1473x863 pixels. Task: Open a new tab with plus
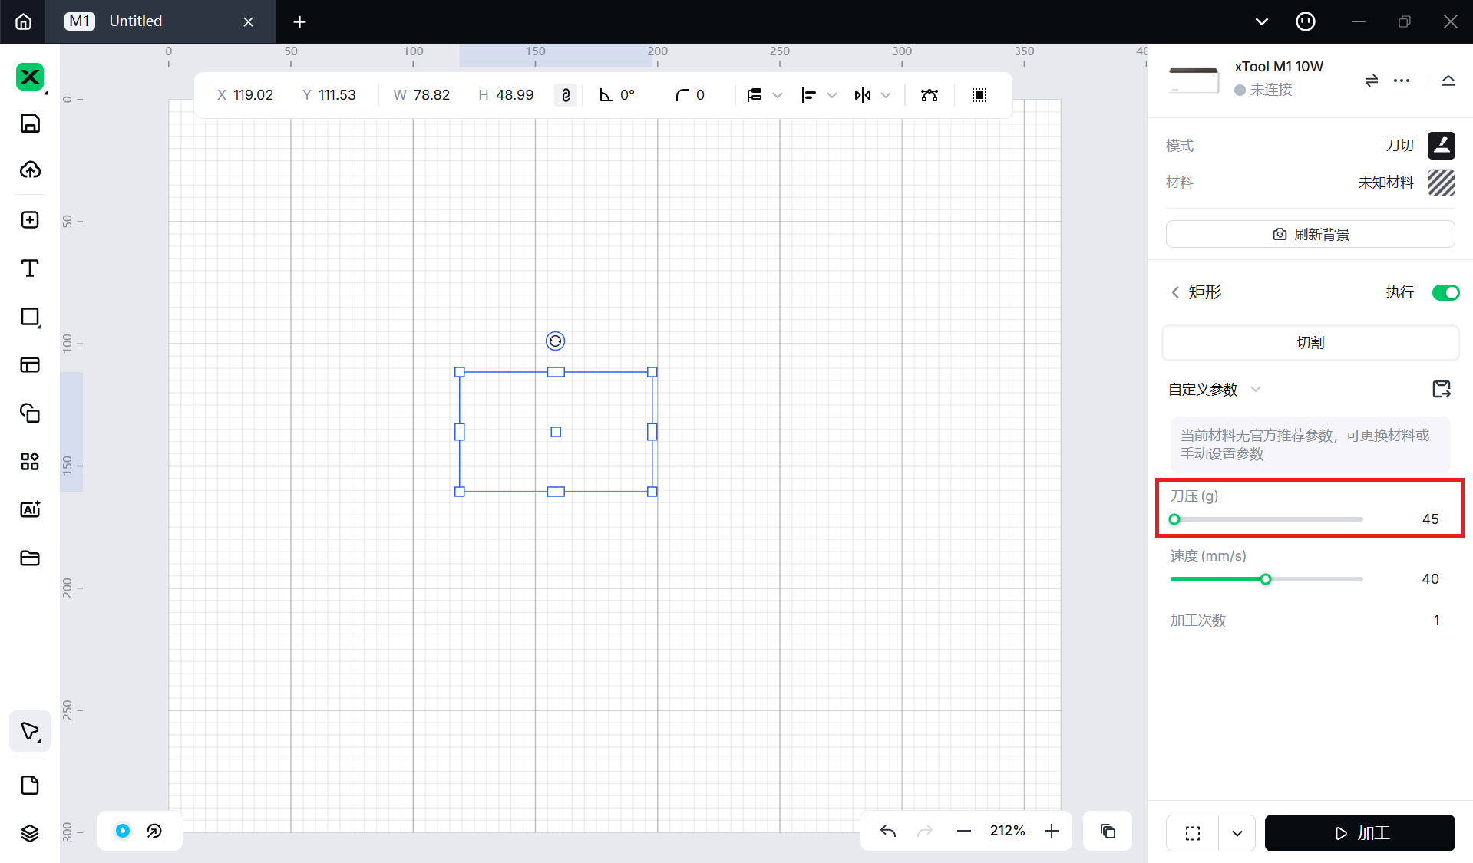299,21
